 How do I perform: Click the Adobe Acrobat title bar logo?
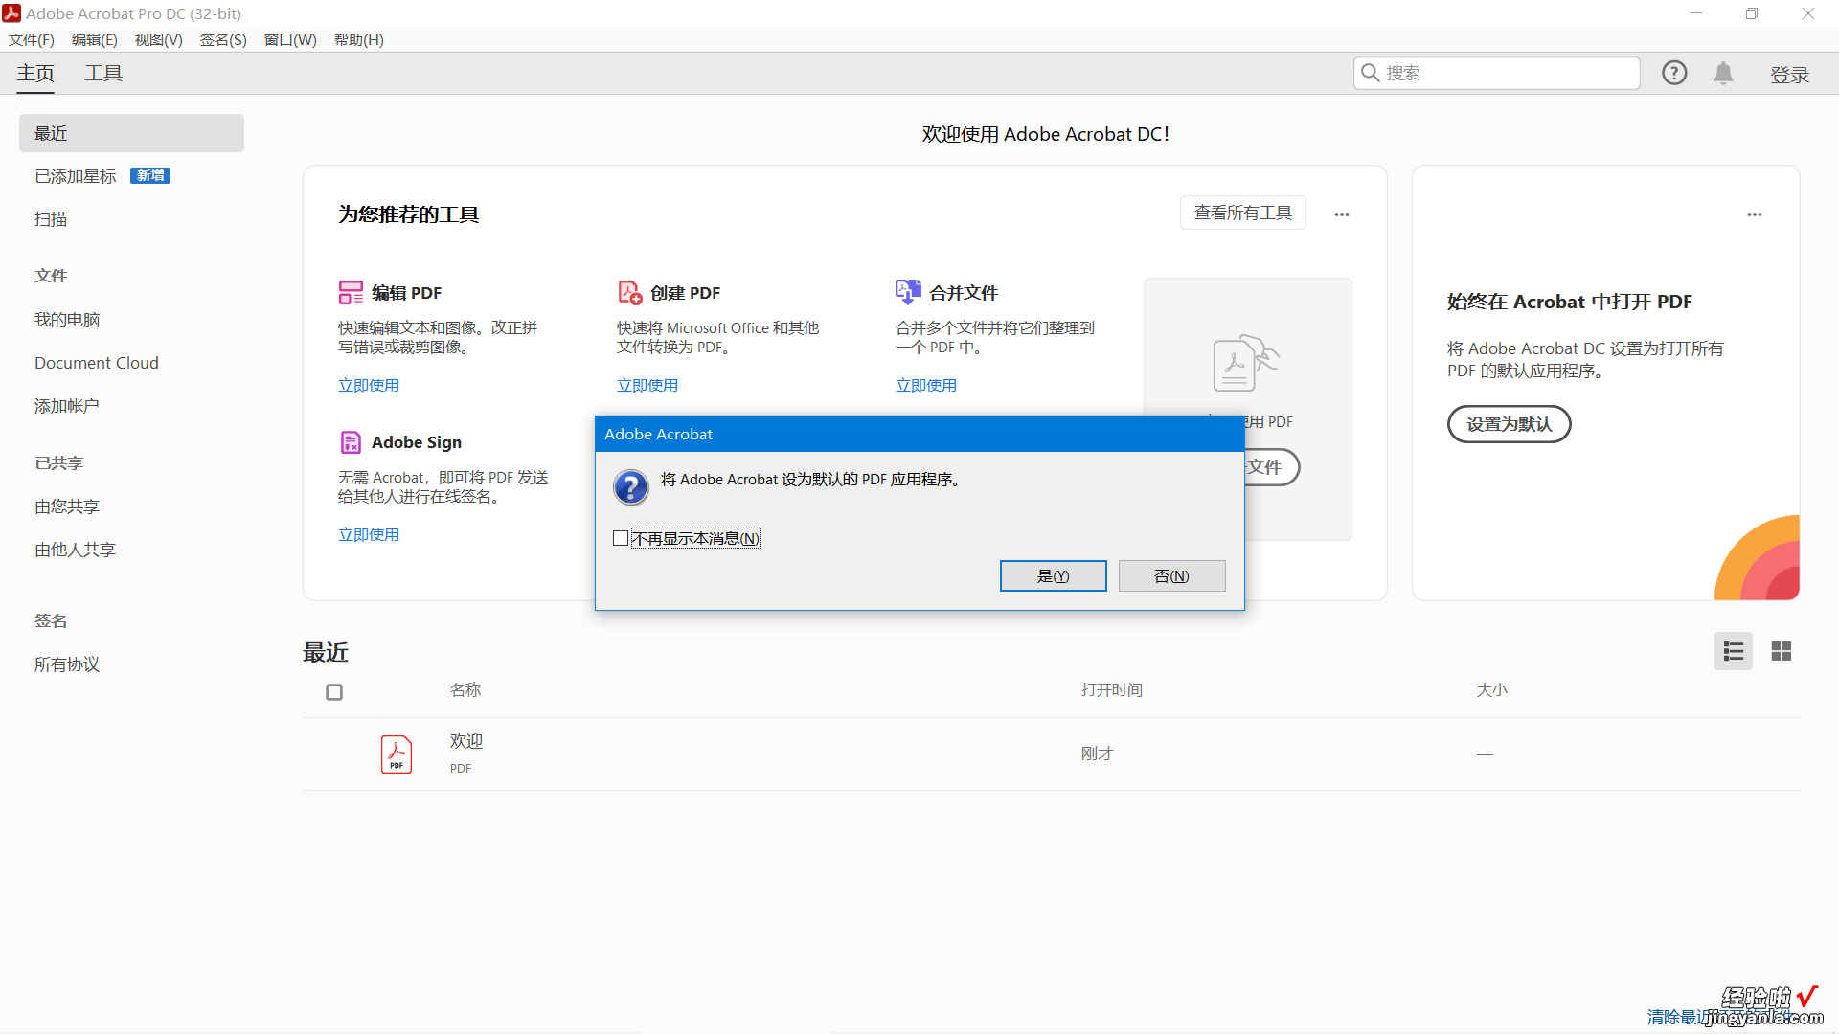point(11,13)
